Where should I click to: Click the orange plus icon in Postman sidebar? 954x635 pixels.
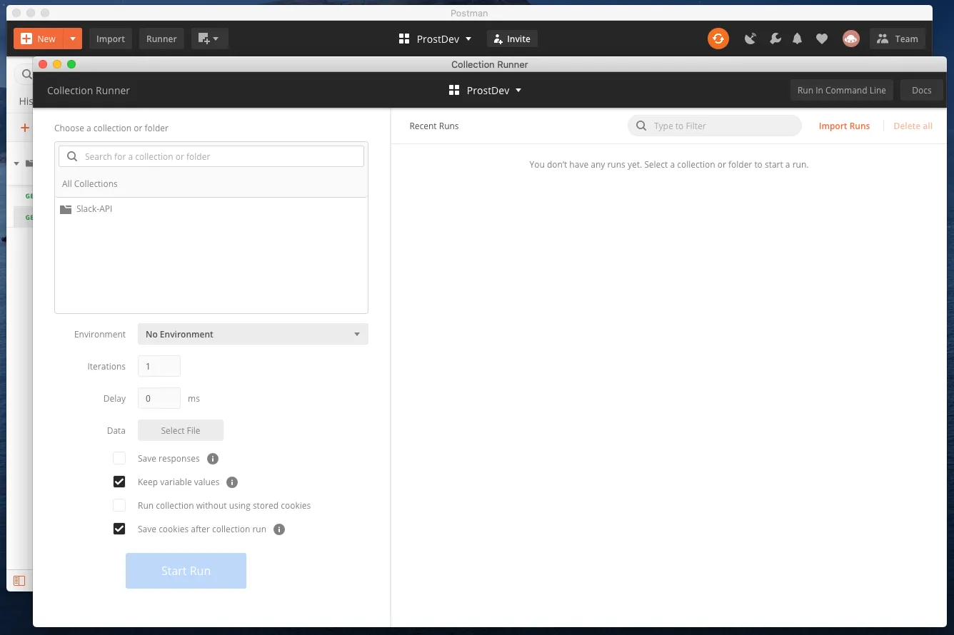tap(25, 128)
